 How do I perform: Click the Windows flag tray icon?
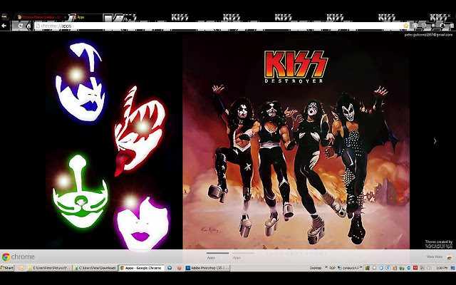[368, 268]
